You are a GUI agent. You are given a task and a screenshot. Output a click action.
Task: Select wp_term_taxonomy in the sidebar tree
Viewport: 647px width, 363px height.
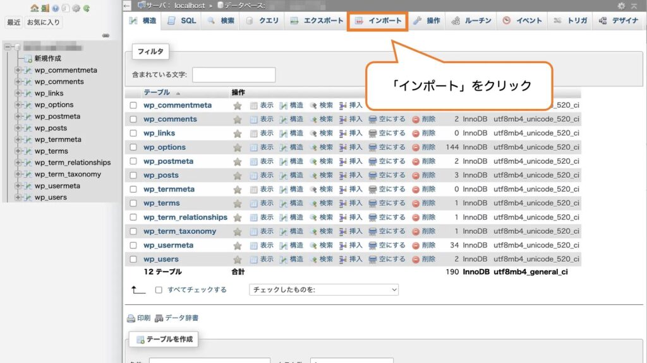coord(68,174)
